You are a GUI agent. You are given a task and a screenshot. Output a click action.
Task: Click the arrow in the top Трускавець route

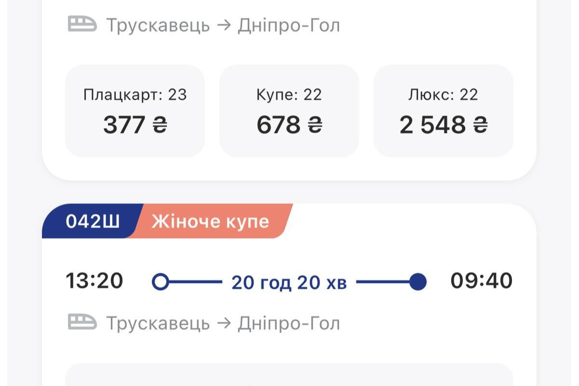224,25
